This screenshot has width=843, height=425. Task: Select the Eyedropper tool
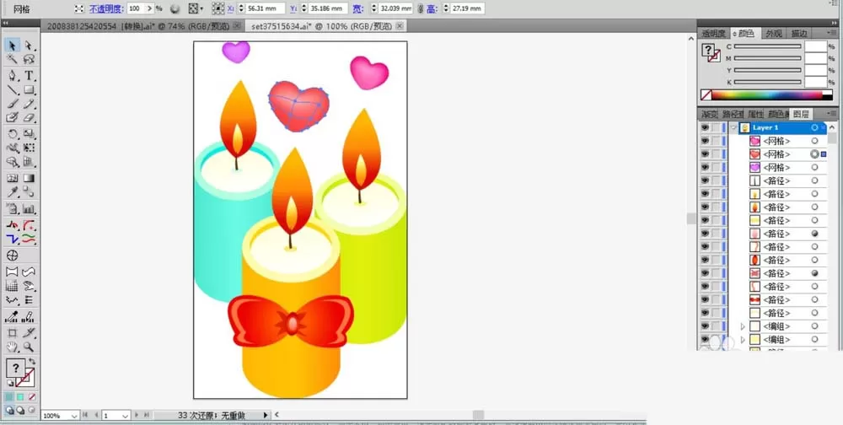click(13, 192)
